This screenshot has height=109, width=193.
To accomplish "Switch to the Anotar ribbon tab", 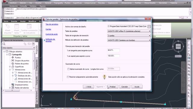I will tap(23, 21).
